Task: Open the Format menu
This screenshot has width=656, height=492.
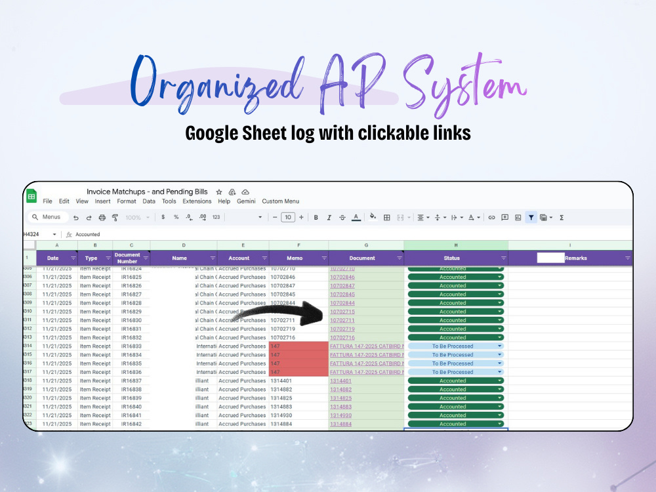Action: 127,201
